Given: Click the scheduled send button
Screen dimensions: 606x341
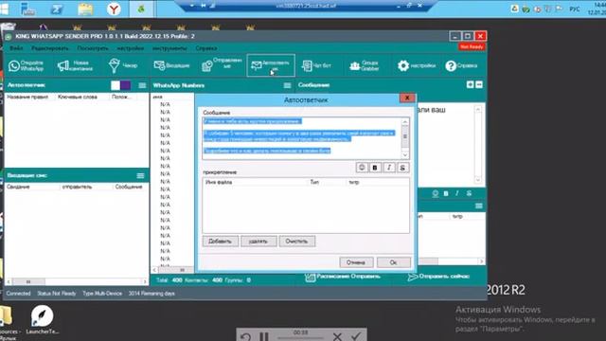Looking at the screenshot, I should (x=343, y=277).
